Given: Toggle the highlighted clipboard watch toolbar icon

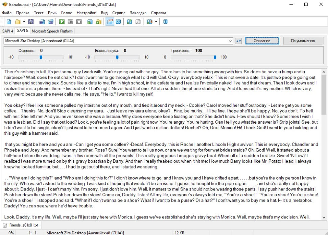Looking at the screenshot, I should 110,22.
